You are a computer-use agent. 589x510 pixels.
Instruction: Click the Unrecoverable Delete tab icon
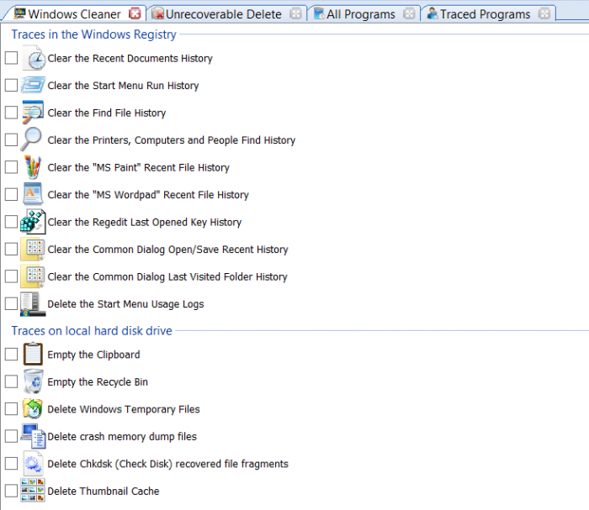pos(158,13)
